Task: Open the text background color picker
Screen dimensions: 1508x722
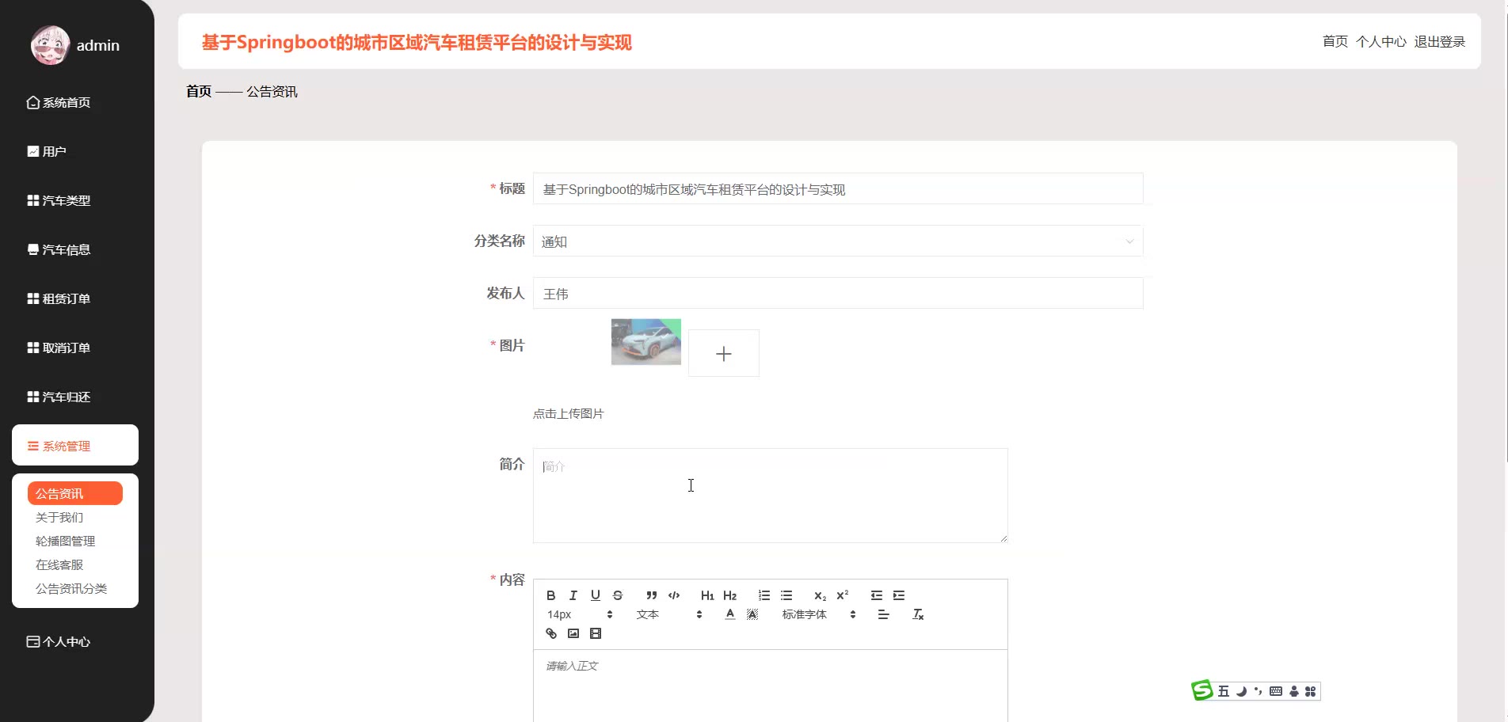Action: pos(752,614)
